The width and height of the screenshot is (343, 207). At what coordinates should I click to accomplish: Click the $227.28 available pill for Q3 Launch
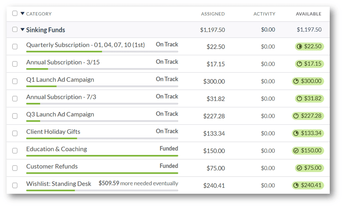[x=308, y=116]
